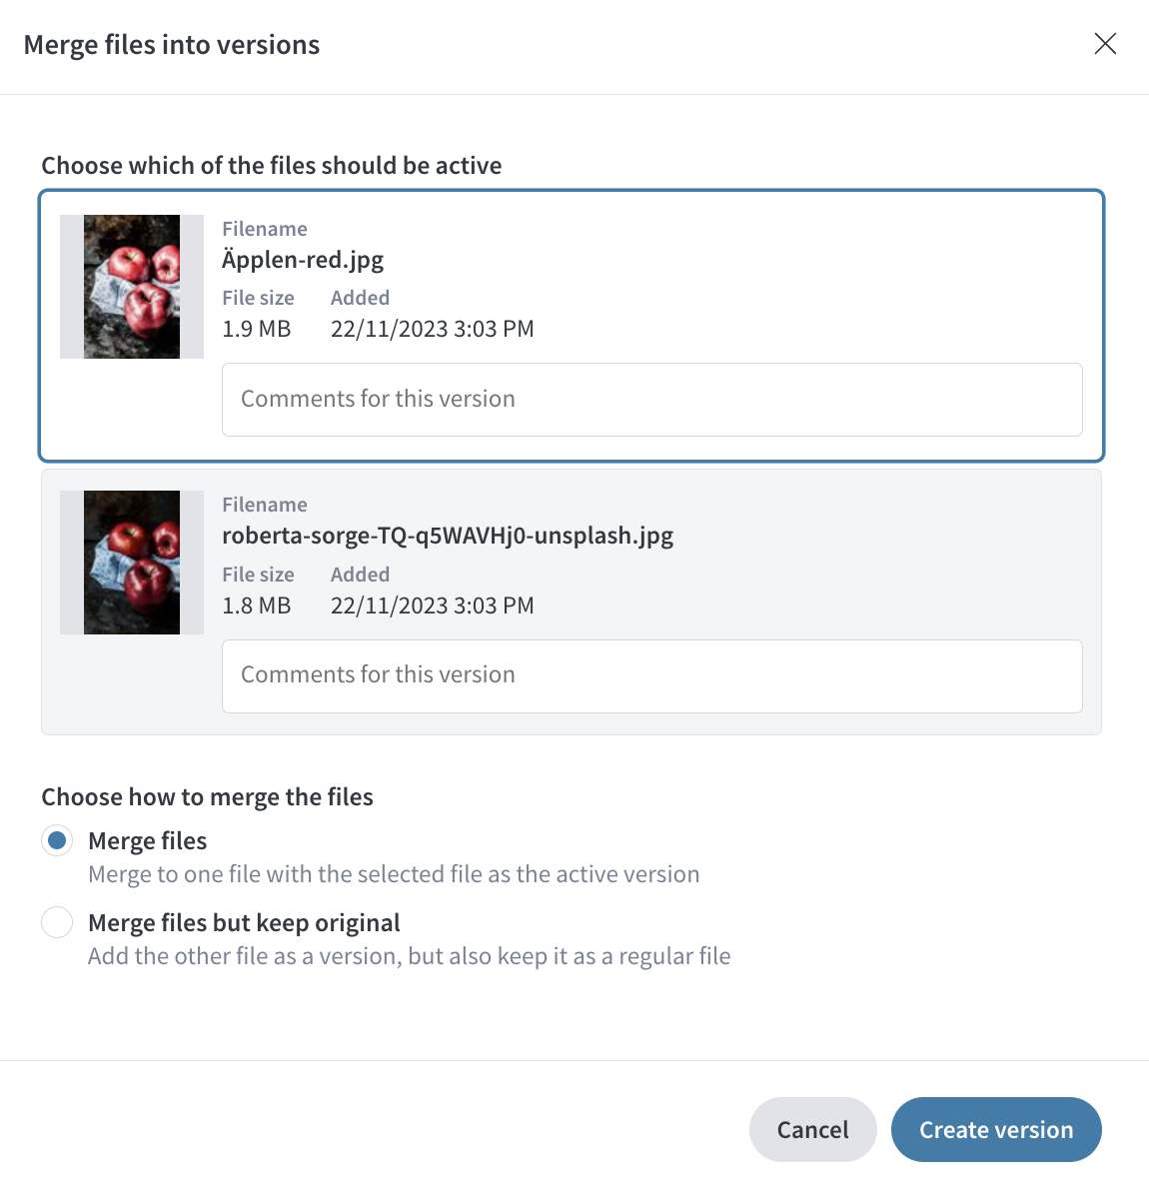The image size is (1149, 1187).
Task: Click the roberta-sorge unsplash thumbnail image
Action: click(x=132, y=563)
